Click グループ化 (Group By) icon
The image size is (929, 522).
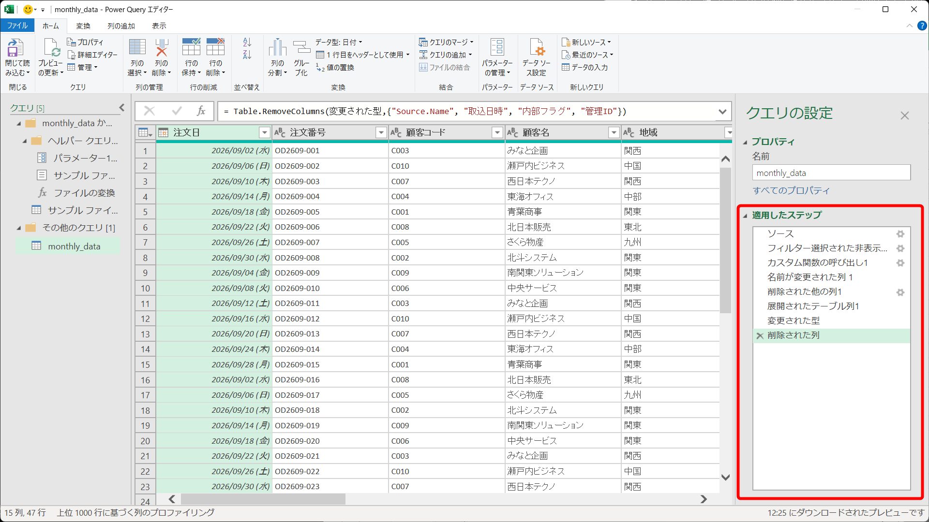(301, 47)
